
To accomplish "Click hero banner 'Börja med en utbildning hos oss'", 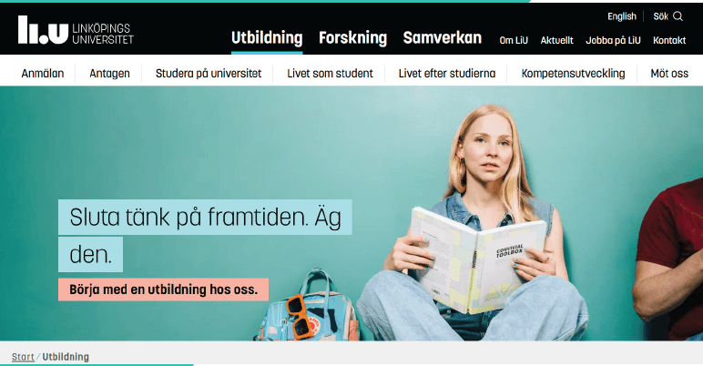I will point(163,290).
